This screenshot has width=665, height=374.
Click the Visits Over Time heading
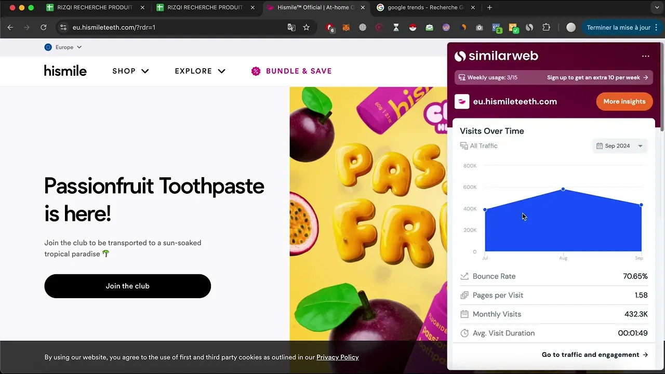492,131
